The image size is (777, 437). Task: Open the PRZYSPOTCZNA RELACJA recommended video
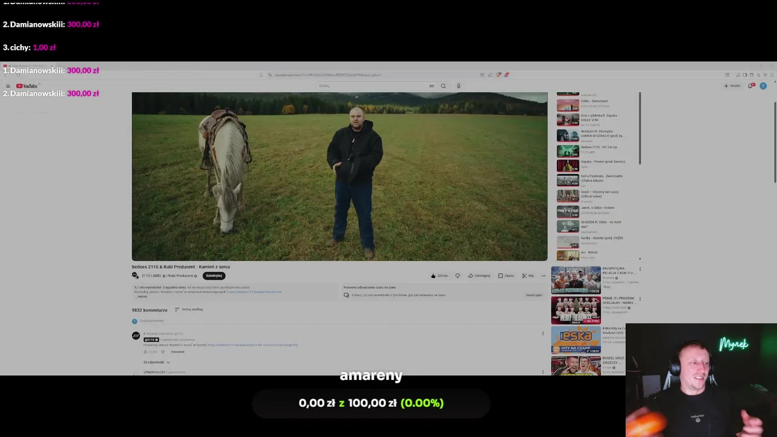tap(575, 280)
